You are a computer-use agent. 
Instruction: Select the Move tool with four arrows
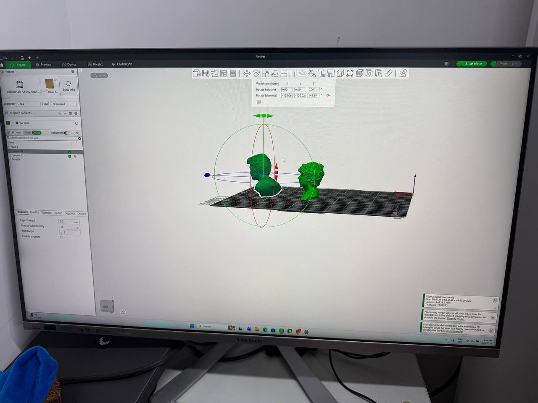(247, 74)
